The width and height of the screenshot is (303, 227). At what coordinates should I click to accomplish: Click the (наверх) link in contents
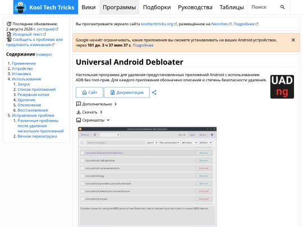(x=44, y=54)
